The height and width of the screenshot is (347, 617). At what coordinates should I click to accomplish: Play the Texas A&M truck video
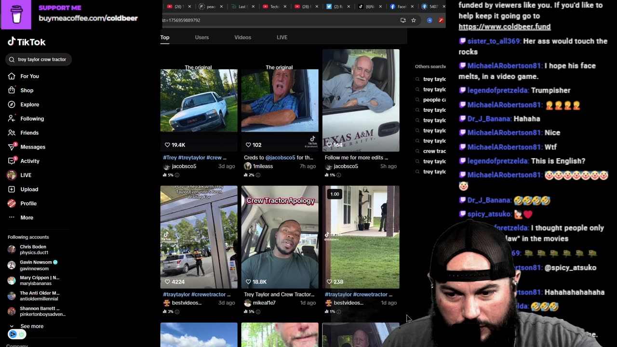point(361,100)
